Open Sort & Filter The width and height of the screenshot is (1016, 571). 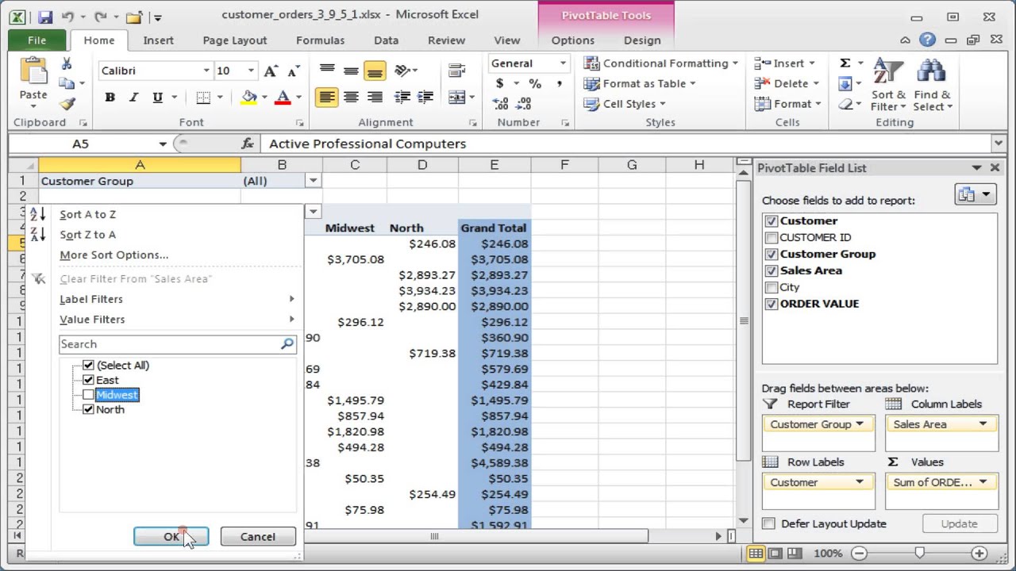tap(887, 83)
